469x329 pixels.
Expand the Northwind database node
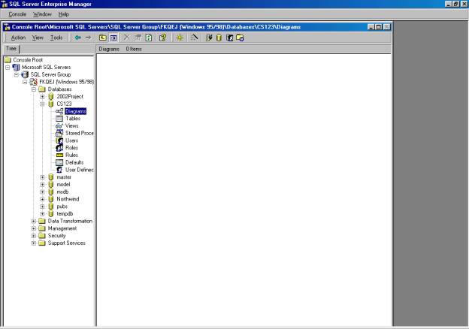pyautogui.click(x=43, y=199)
